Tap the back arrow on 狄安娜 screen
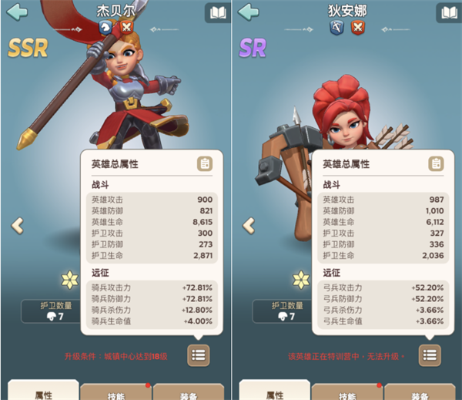 pyautogui.click(x=249, y=12)
